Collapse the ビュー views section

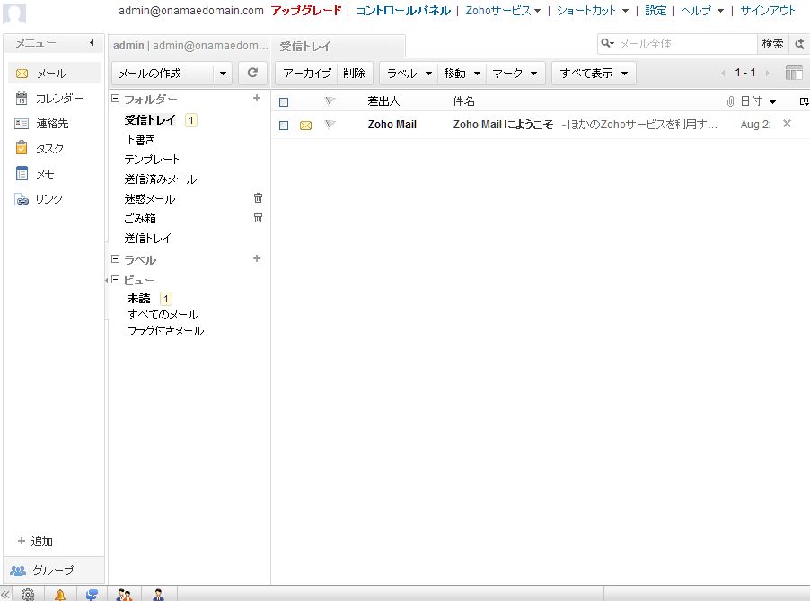116,279
